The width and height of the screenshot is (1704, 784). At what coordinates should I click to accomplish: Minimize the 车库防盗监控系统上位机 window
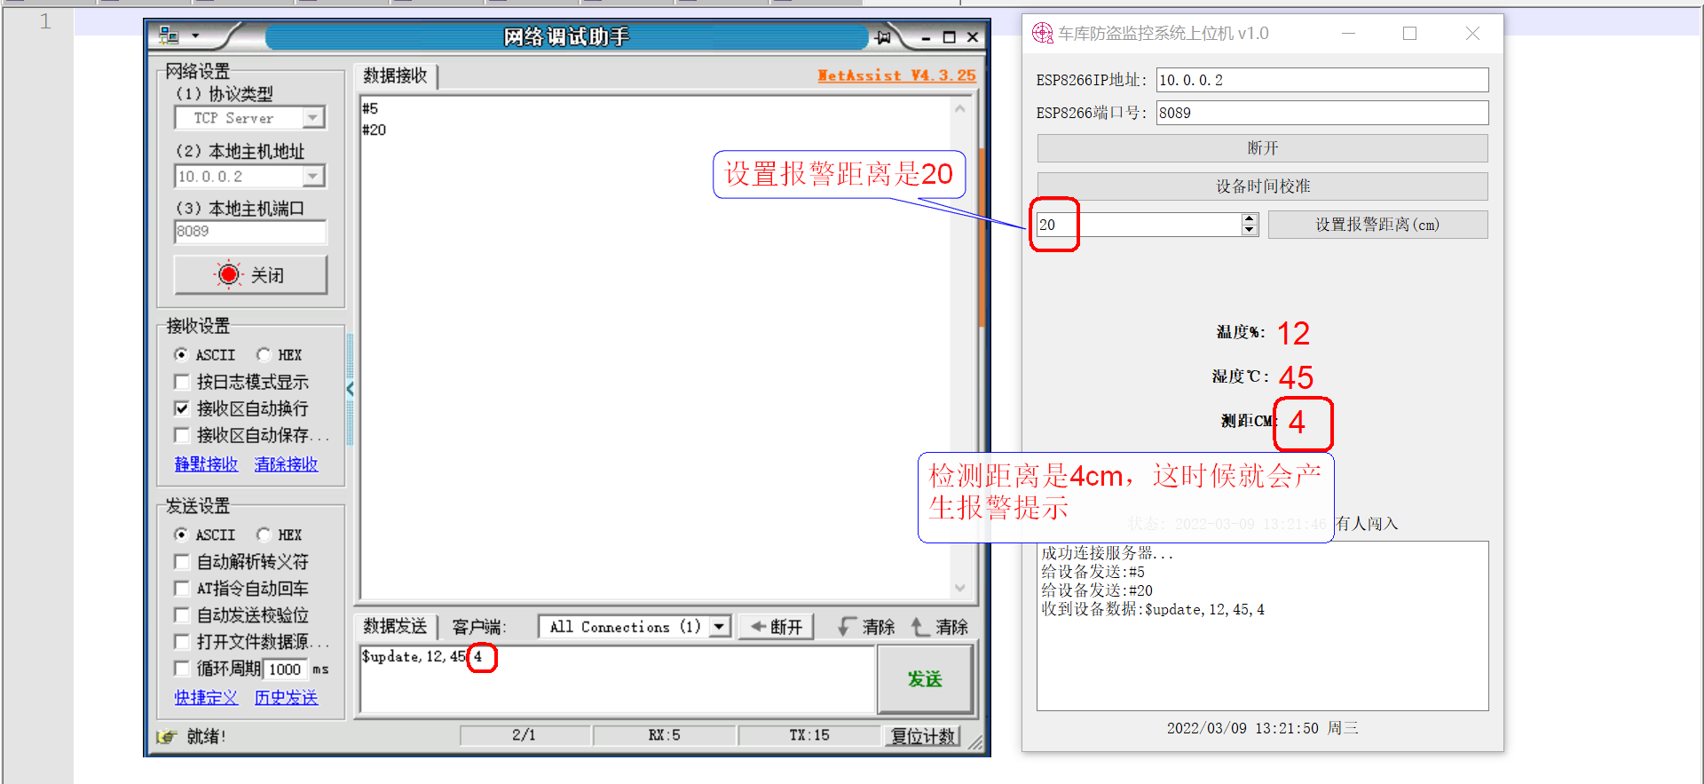[1348, 34]
